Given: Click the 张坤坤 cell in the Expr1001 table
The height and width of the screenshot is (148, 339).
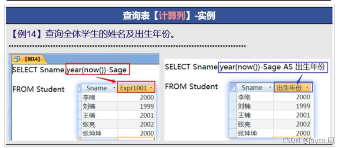Looking at the screenshot, I should pyautogui.click(x=99, y=133).
